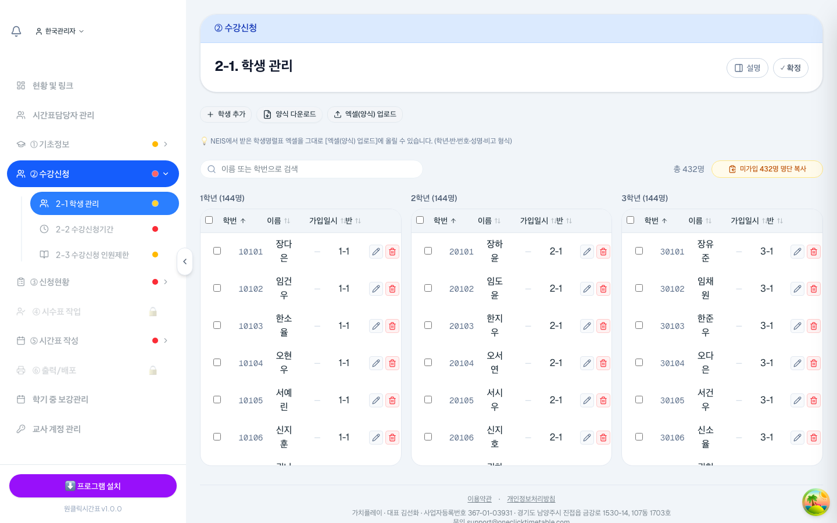Expand the ①기초정보 menu section
Viewport: 837px width, 523px height.
pos(93,144)
